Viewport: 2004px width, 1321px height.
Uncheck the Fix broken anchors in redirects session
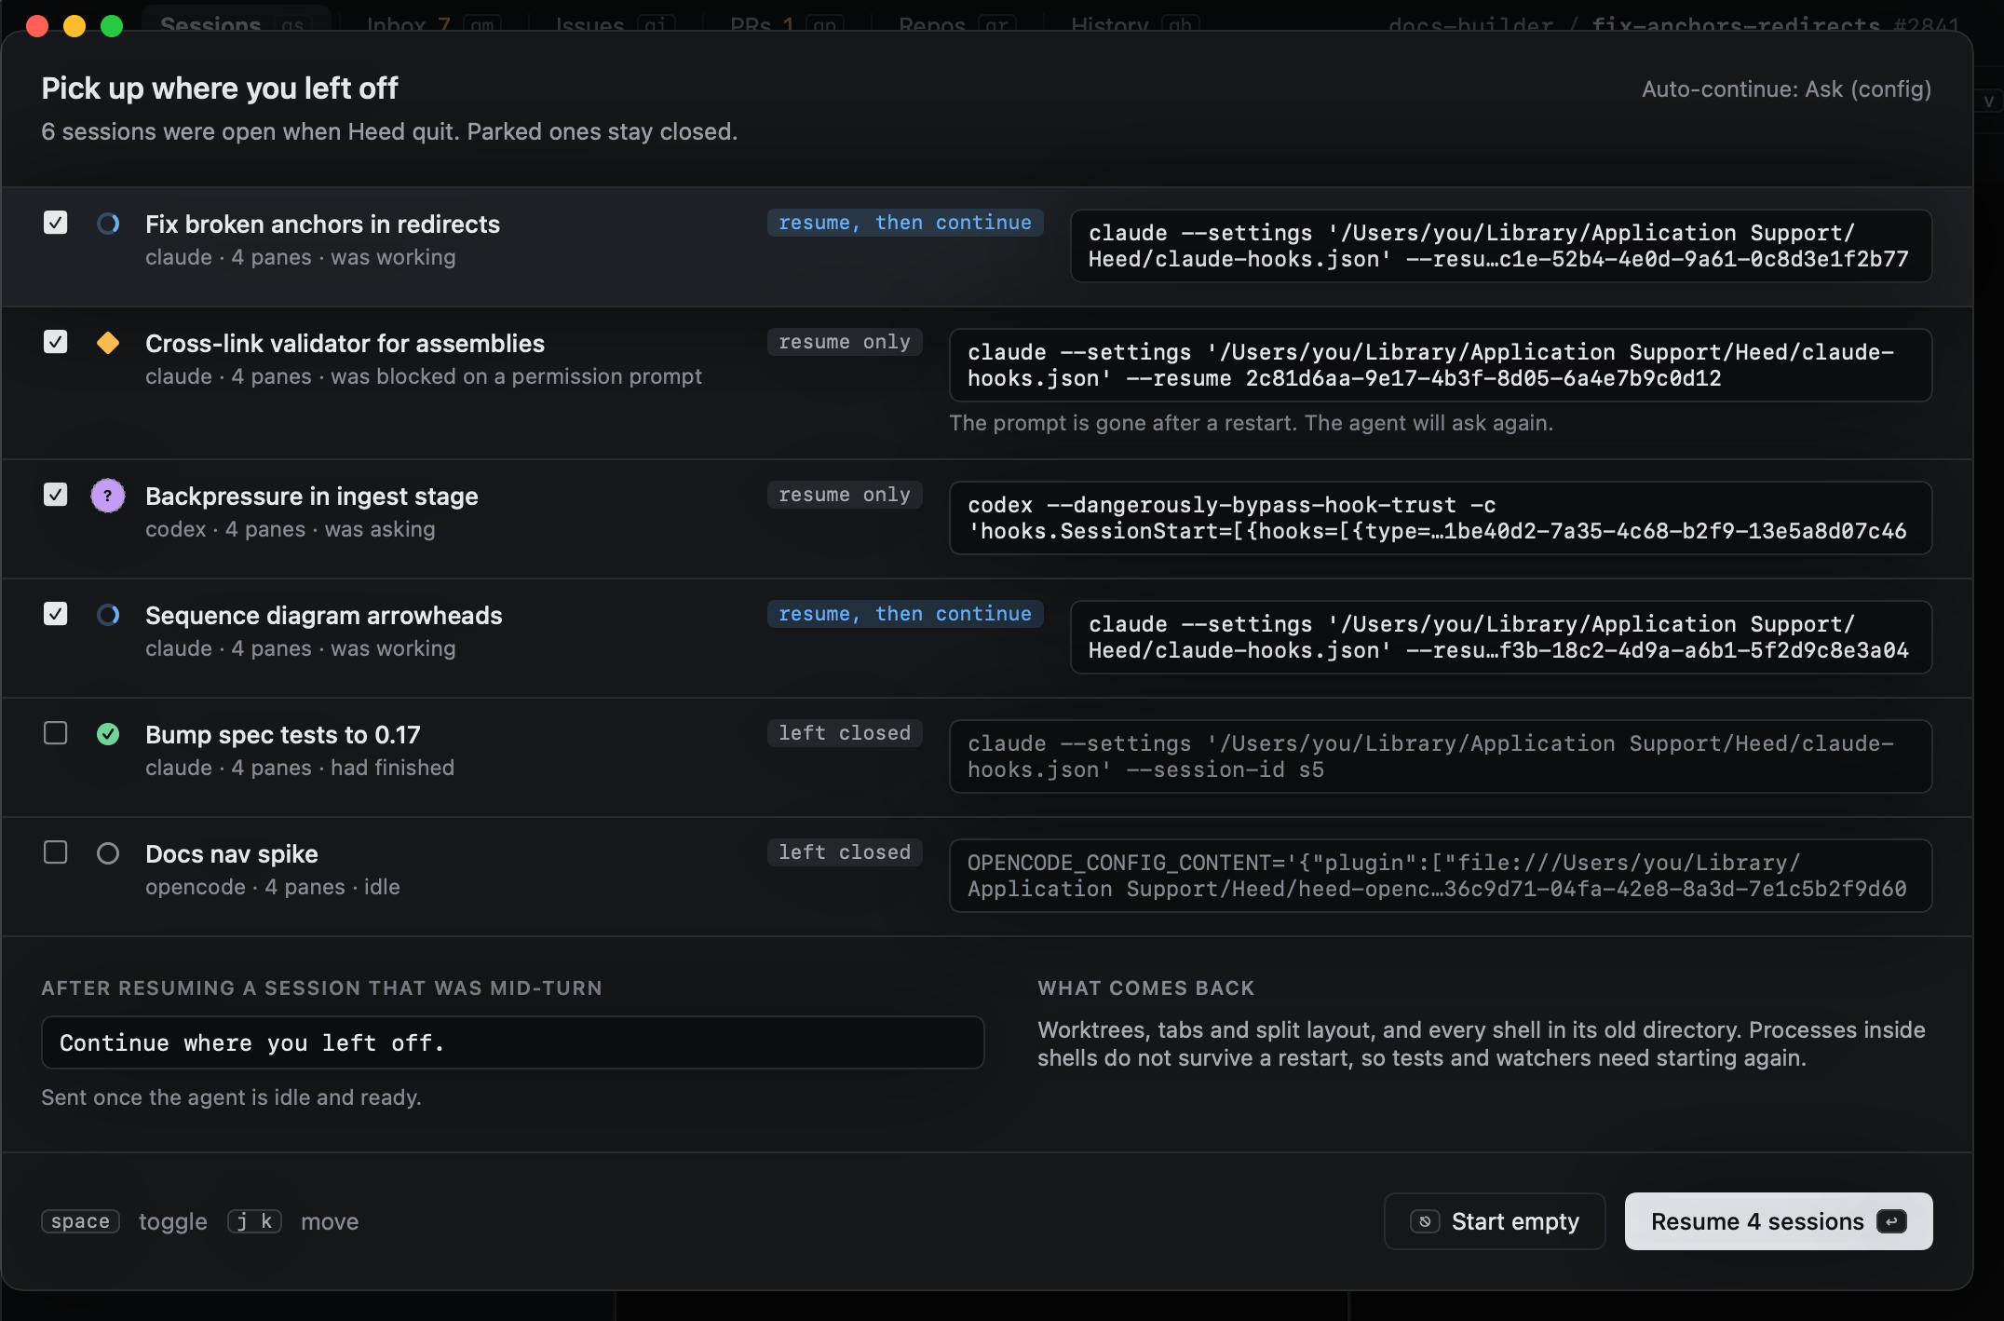(56, 223)
